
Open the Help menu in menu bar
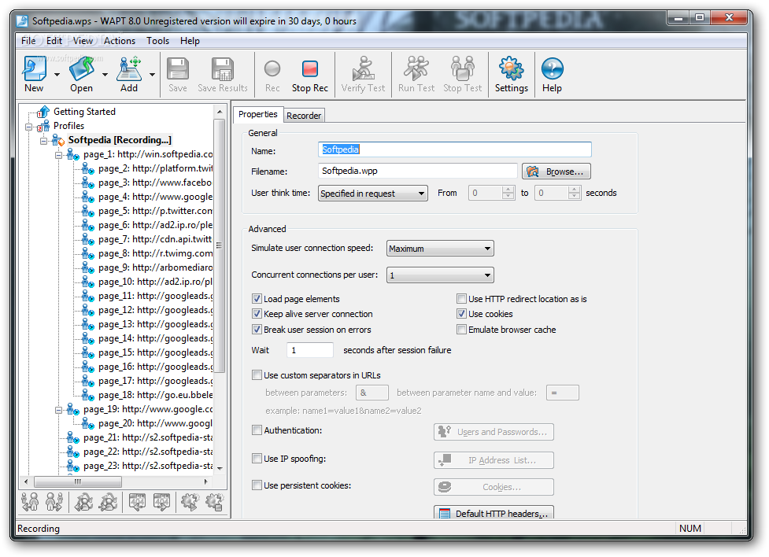(190, 41)
